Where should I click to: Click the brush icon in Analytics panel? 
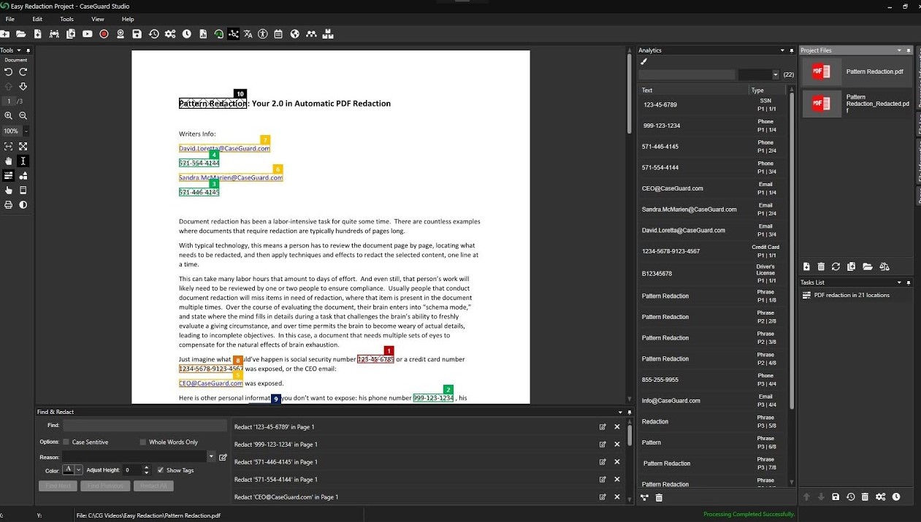coord(644,62)
